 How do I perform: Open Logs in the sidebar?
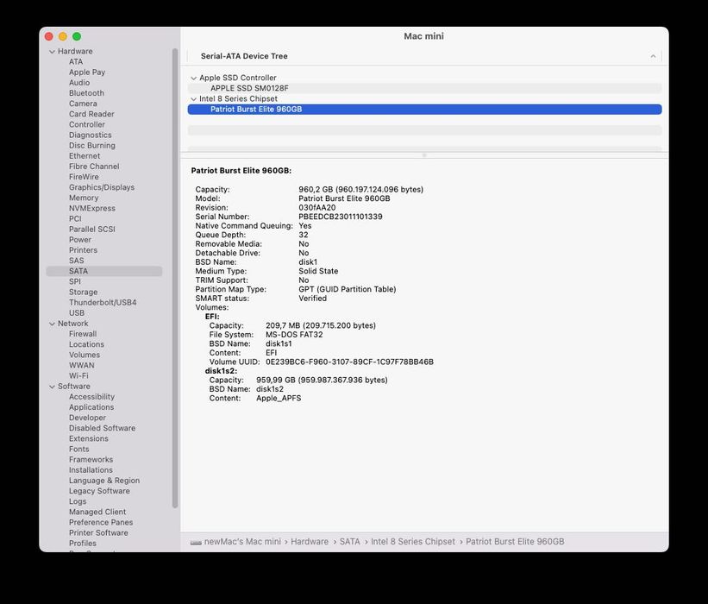(78, 501)
